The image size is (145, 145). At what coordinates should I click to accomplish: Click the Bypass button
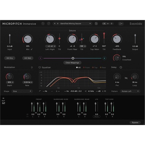click(x=135, y=123)
